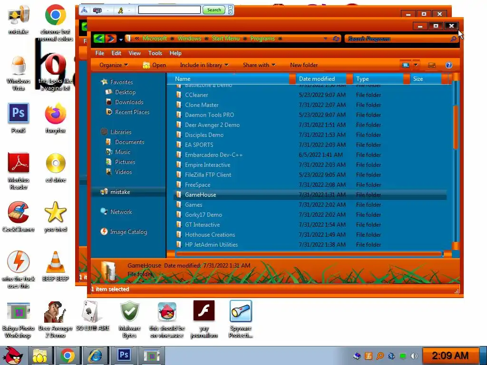Click the Microsoft breadcrumb segment

pos(155,38)
